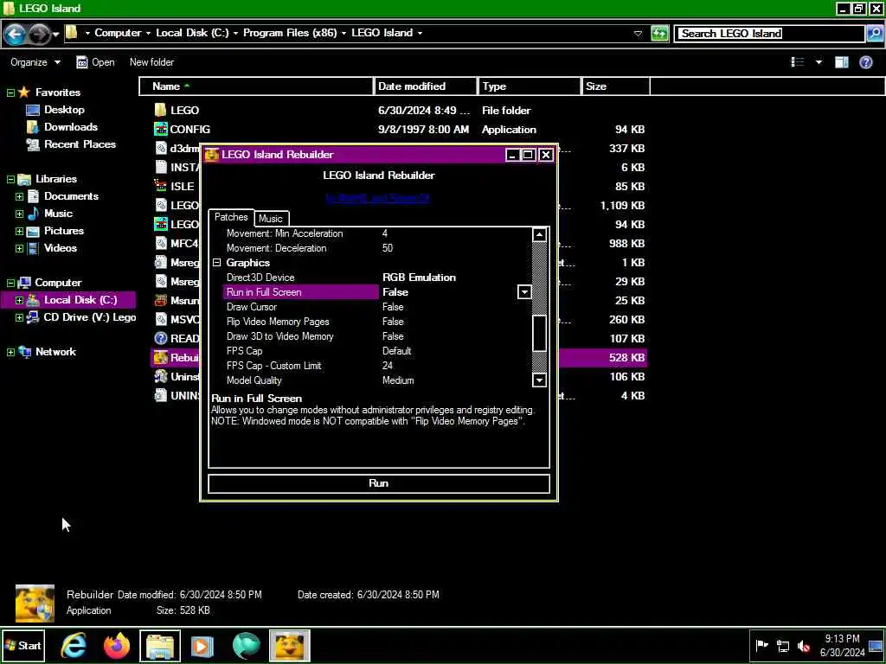Click Local Disk (C:) breadcrumb
The height and width of the screenshot is (664, 886).
point(192,33)
